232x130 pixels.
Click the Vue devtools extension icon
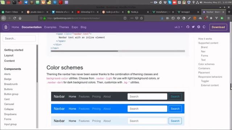click(216, 18)
